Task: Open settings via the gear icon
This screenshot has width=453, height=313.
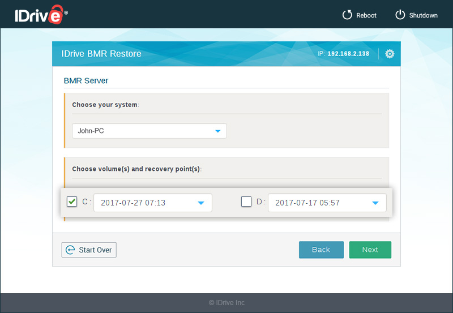Action: 390,54
